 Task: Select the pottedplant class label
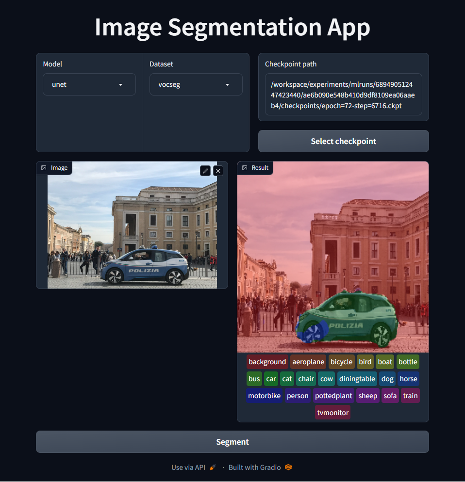(333, 396)
